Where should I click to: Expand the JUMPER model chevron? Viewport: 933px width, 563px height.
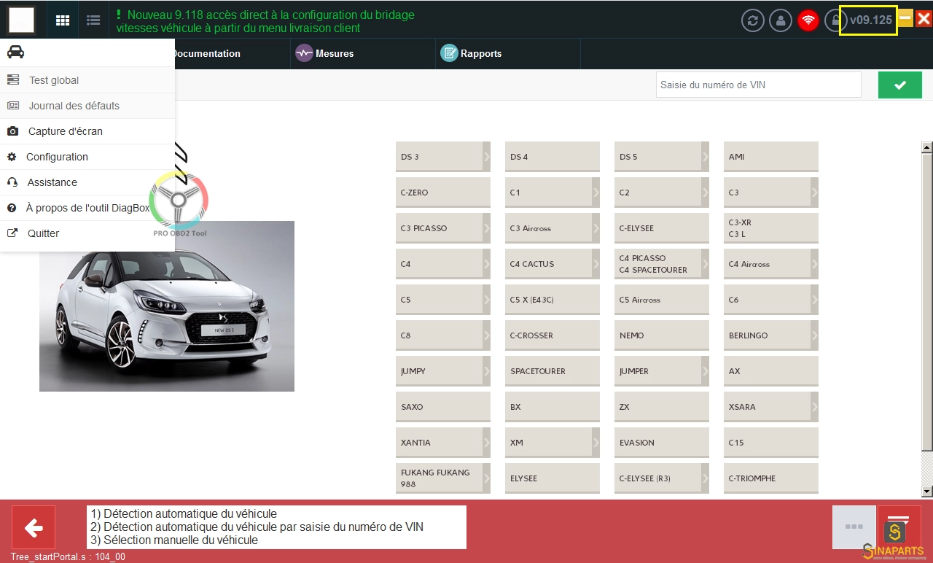pos(705,371)
